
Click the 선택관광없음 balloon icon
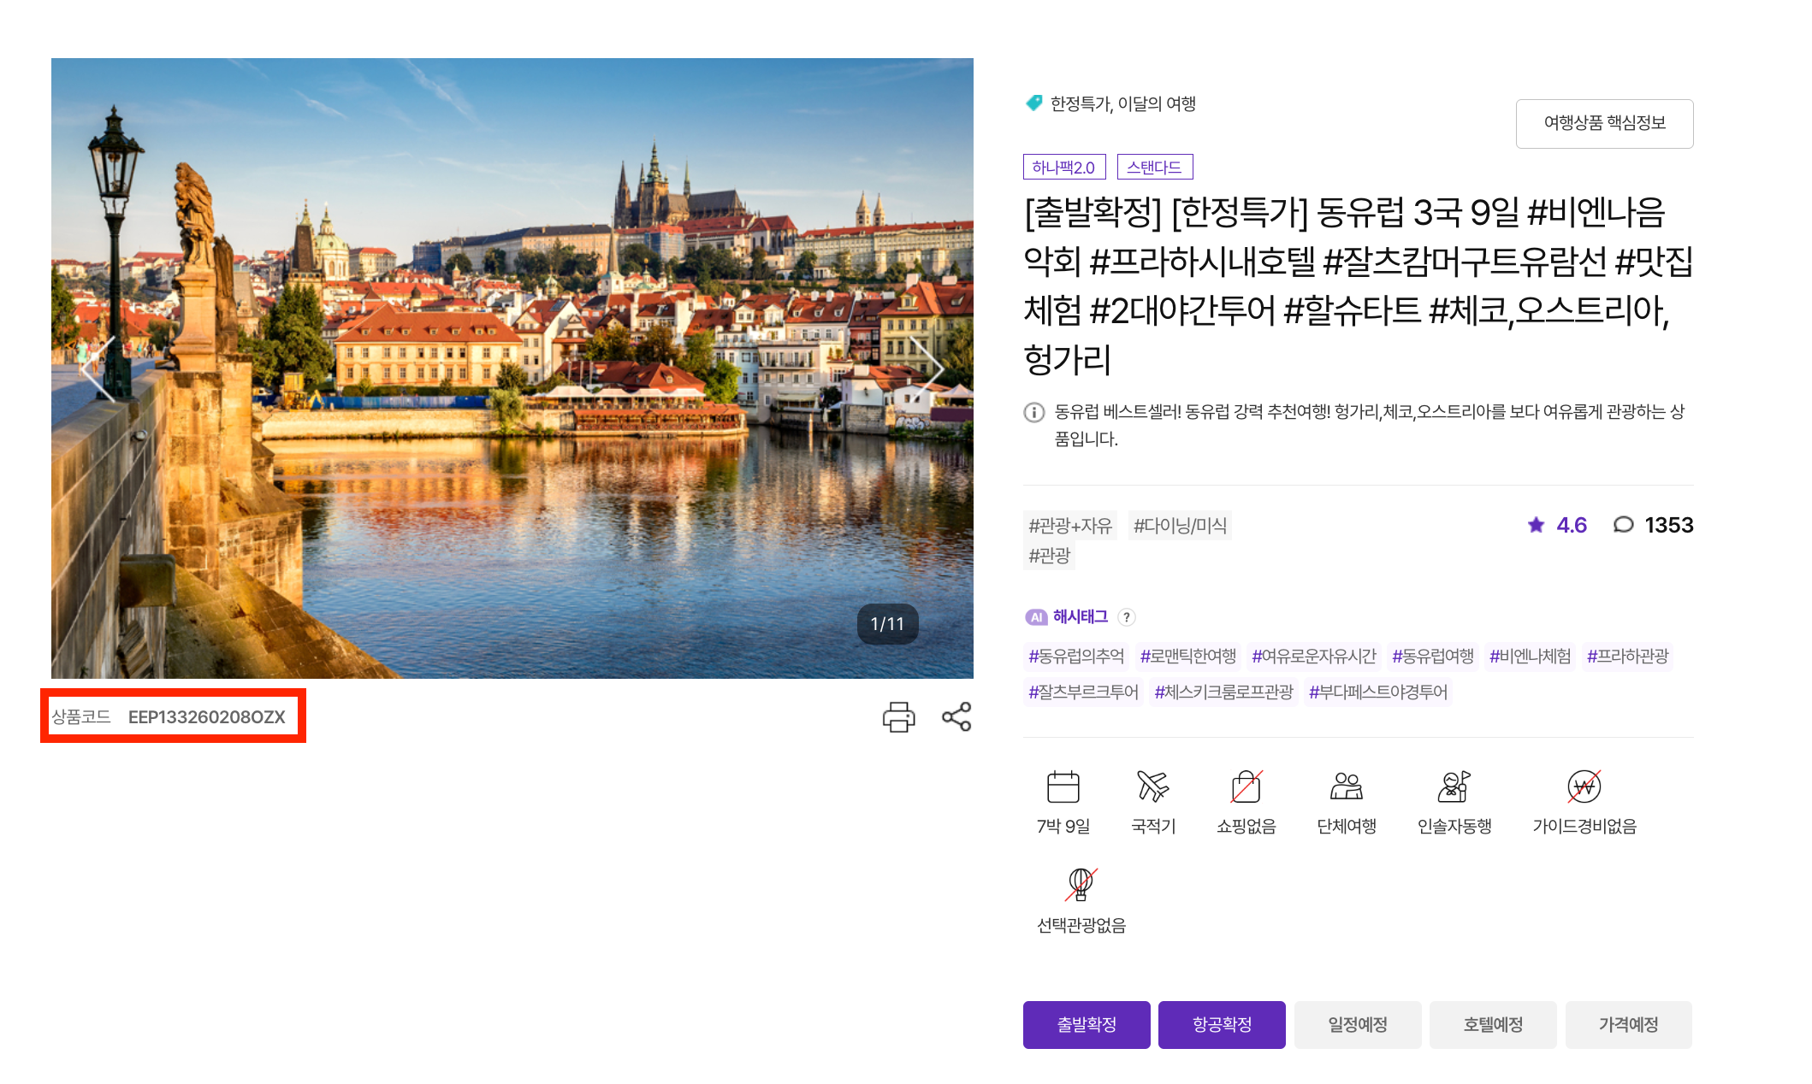point(1081,885)
